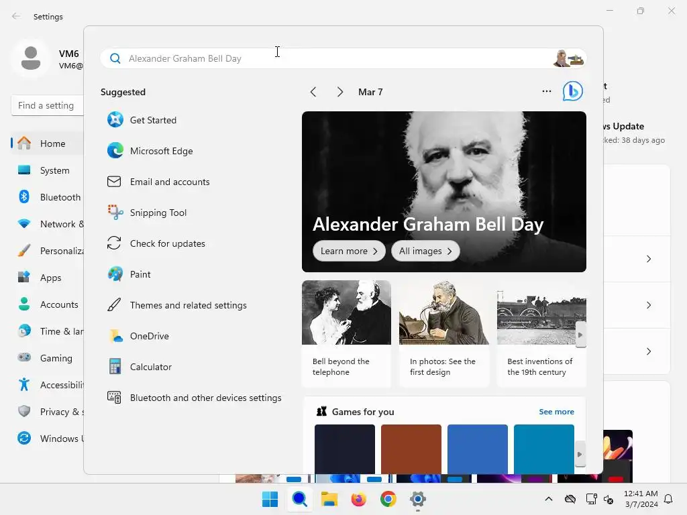This screenshot has width=687, height=515.
Task: Open the three-dots options menu in search
Action: click(546, 91)
